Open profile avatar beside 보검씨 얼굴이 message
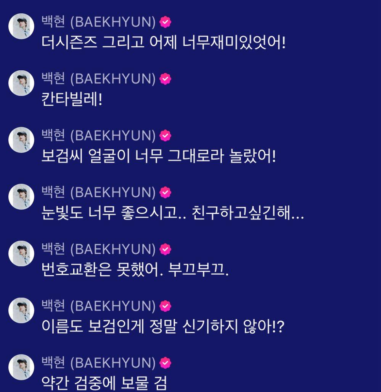381x392 pixels. tap(21, 140)
